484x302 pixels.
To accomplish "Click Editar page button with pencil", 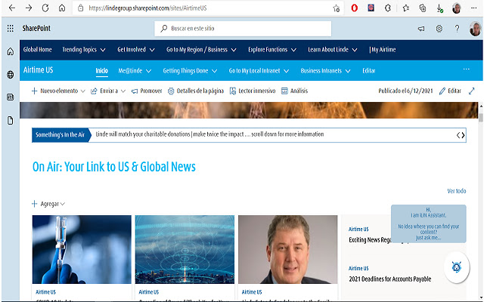I will click(450, 91).
